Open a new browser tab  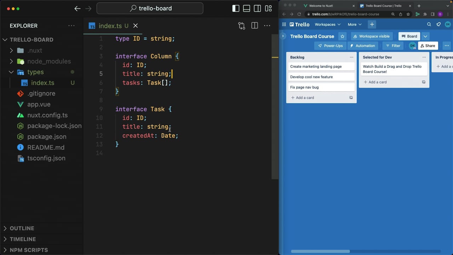[x=419, y=6]
